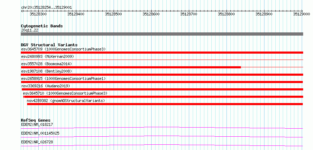Screen dimensions: 313x150
Task: Click ruler tick label 35128700
Action: [189, 14]
